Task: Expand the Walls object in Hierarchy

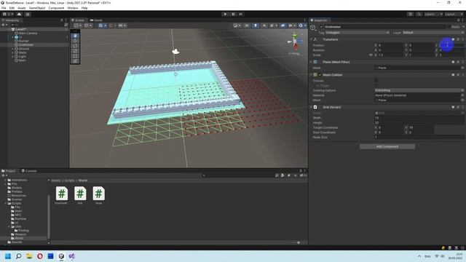Action: click(x=12, y=52)
